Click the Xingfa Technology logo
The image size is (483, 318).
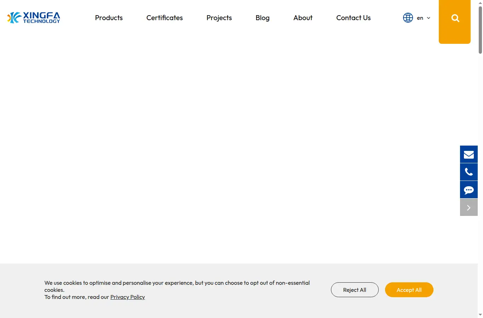34,18
